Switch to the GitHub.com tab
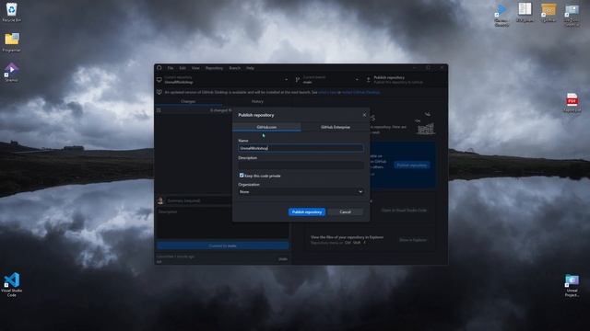 266,127
